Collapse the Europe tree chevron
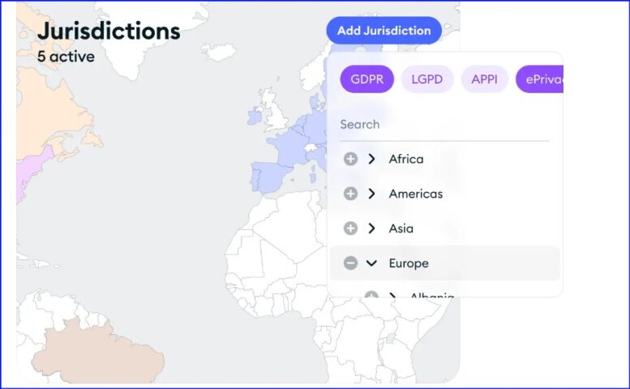Viewport: 630px width, 389px height. [x=371, y=263]
